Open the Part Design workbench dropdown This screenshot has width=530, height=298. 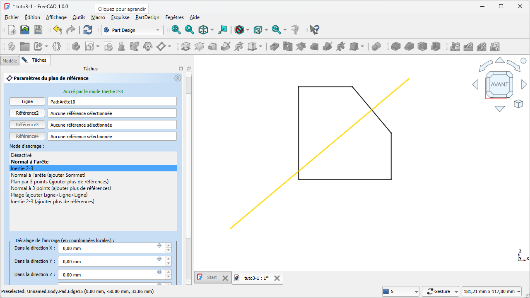(x=132, y=30)
